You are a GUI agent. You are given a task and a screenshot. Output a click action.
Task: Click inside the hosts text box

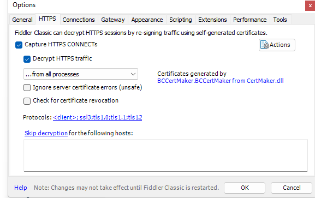click(165, 155)
